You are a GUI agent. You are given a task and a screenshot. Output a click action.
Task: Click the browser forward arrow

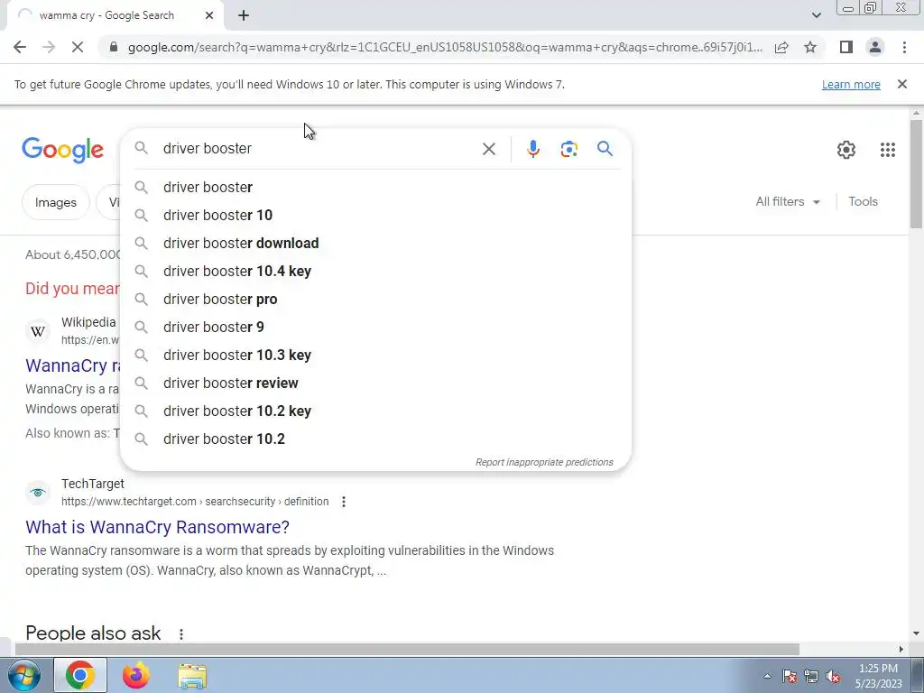(49, 47)
